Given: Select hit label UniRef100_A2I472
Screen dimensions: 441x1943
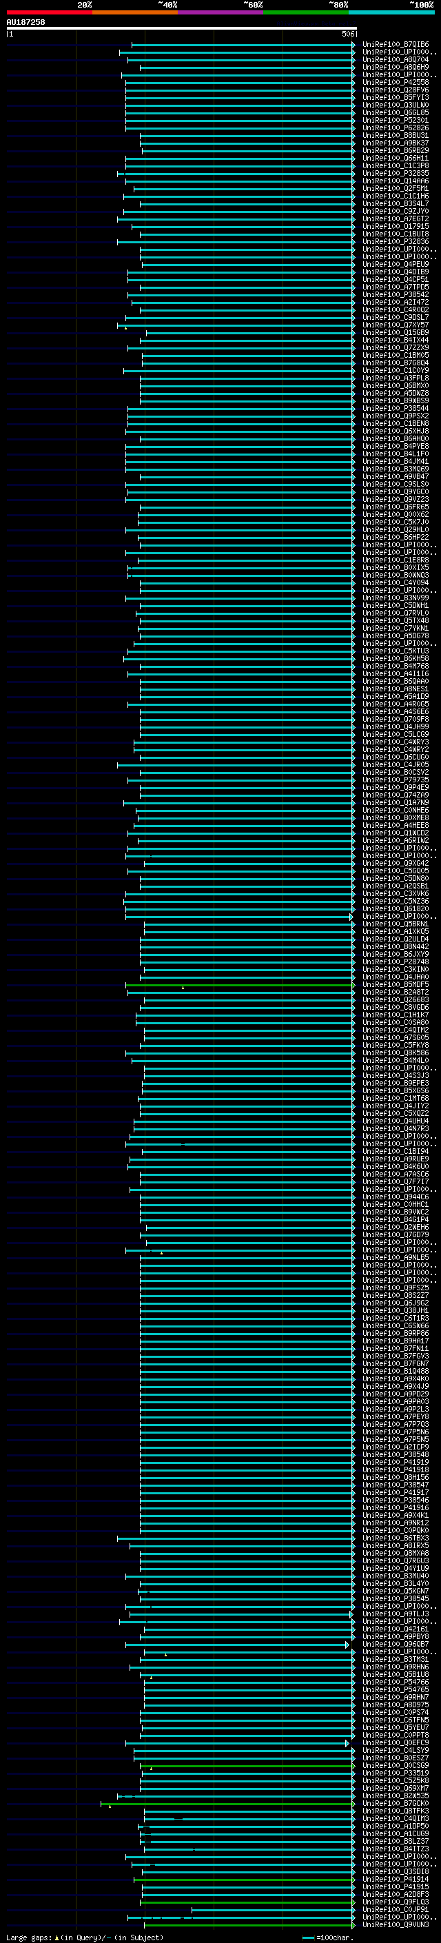Looking at the screenshot, I should point(396,303).
